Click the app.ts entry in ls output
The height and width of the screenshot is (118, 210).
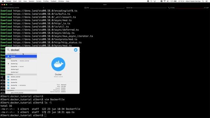point(70,112)
